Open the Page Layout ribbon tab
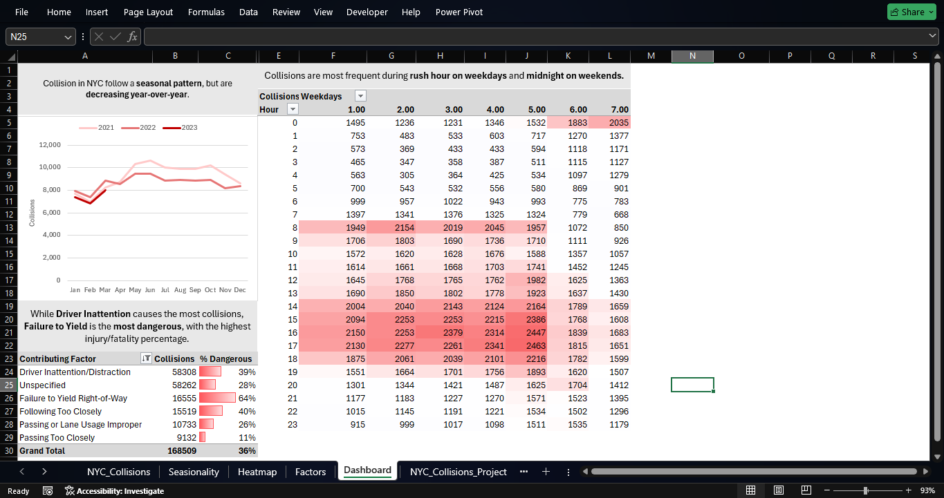The height and width of the screenshot is (498, 944). [x=149, y=12]
